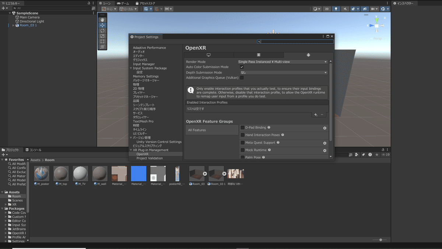The image size is (442, 249).
Task: Show help for Meta Quest Support
Action: 278,142
